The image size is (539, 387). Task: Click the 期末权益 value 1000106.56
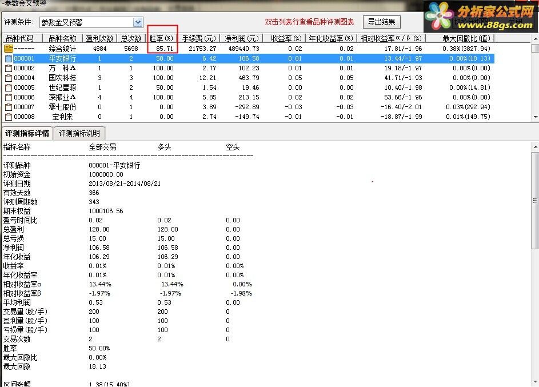[106, 211]
